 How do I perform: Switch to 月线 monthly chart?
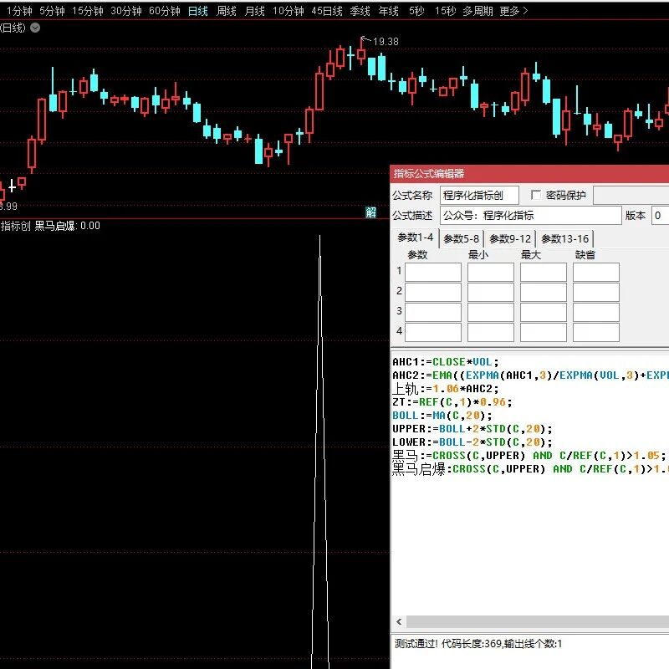(255, 11)
